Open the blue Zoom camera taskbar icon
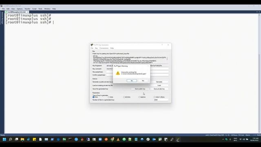 tap(100, 139)
